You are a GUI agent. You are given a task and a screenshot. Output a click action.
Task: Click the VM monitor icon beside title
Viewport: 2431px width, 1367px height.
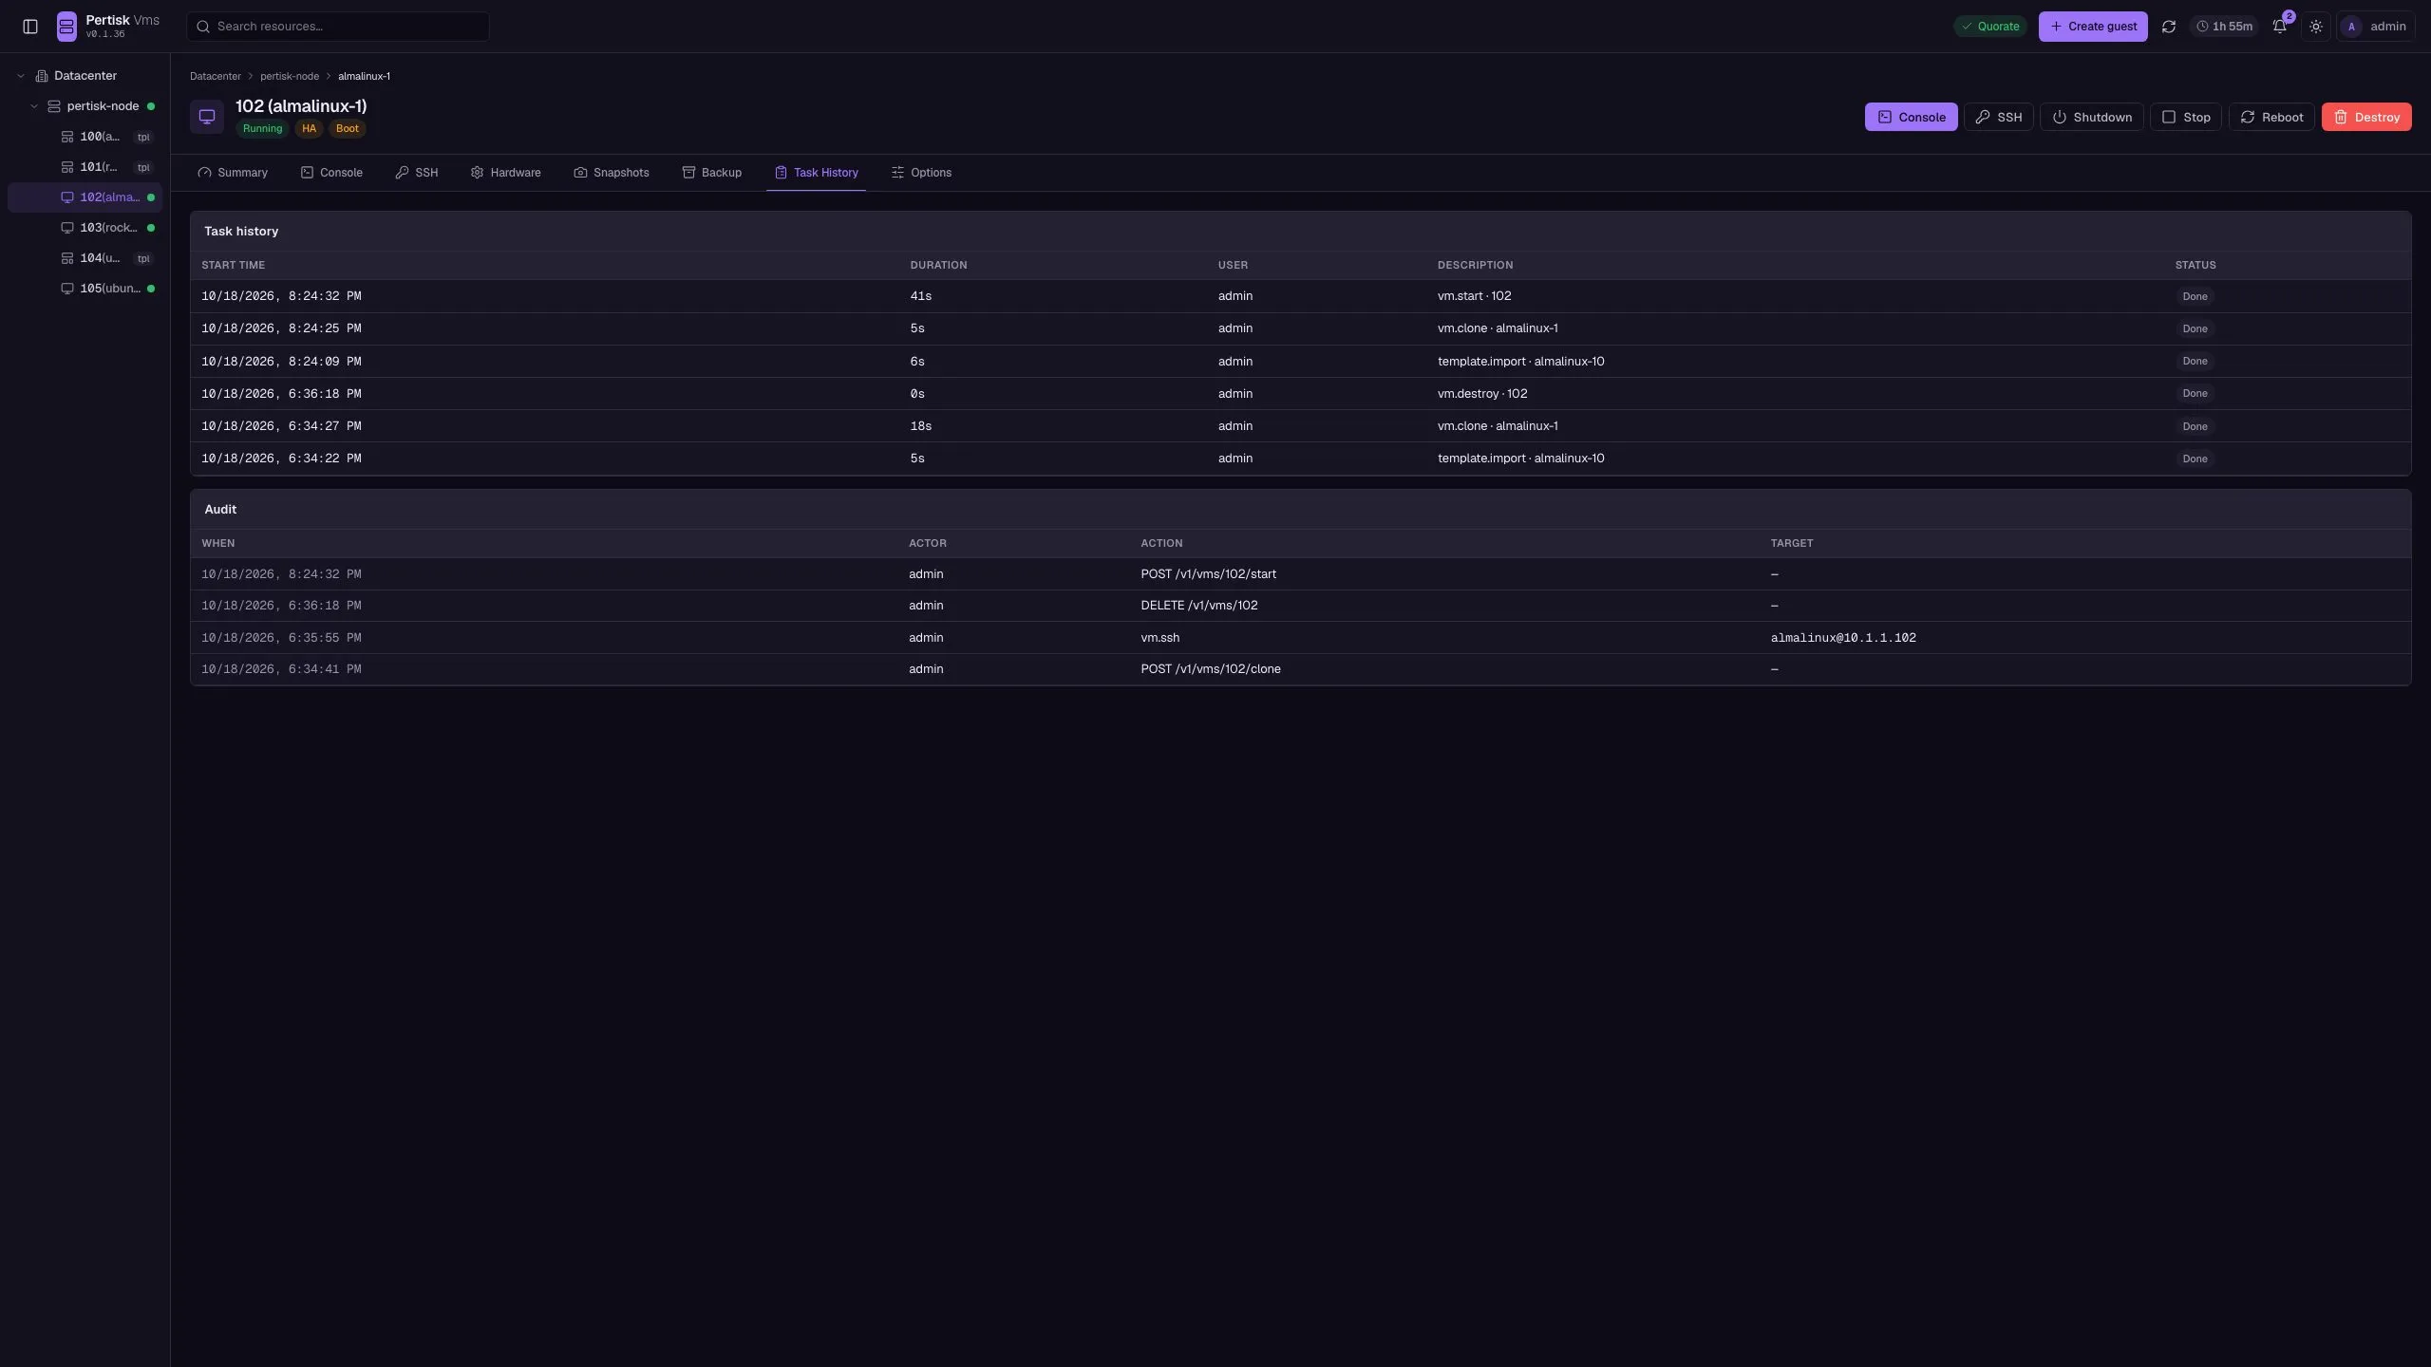pyautogui.click(x=207, y=117)
